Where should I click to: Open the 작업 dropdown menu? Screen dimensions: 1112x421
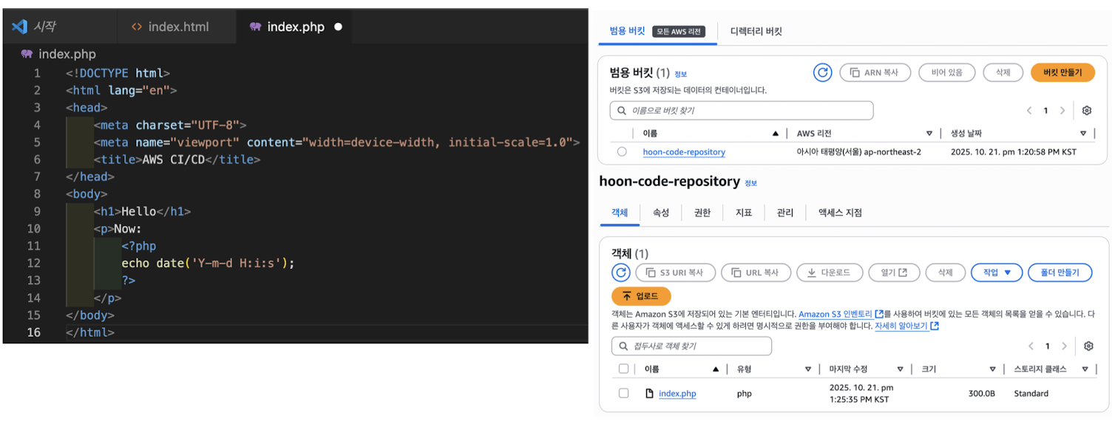coord(996,273)
